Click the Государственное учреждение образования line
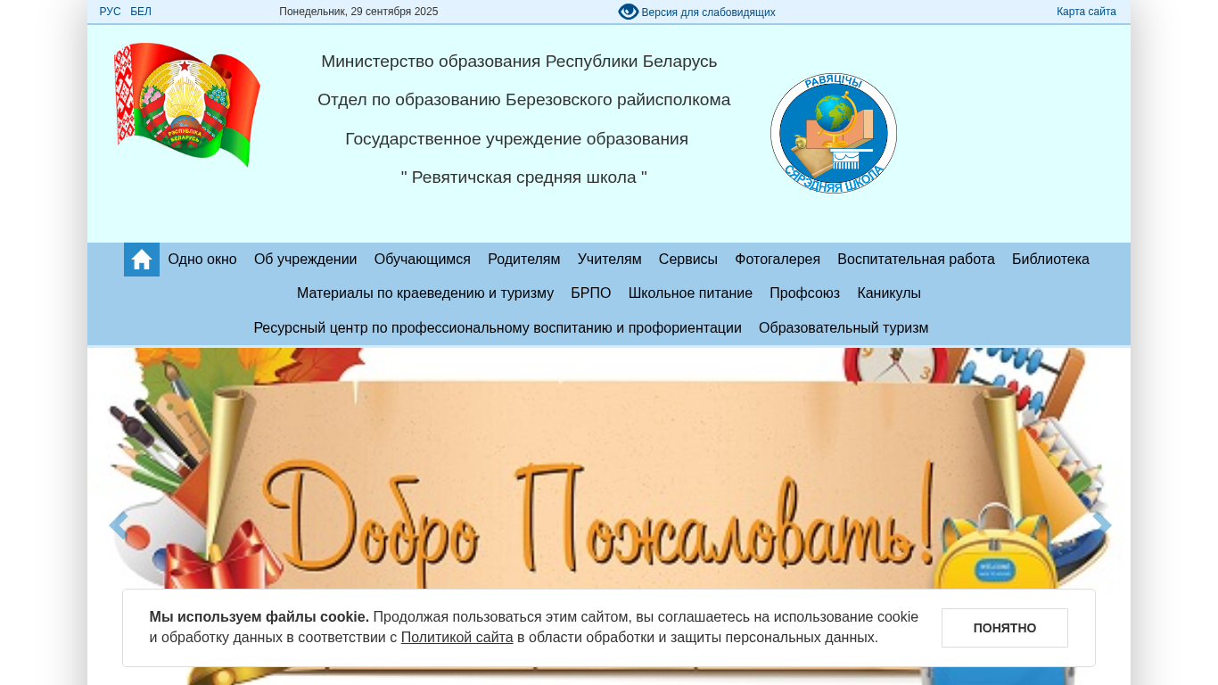The width and height of the screenshot is (1218, 685). pyautogui.click(x=517, y=139)
